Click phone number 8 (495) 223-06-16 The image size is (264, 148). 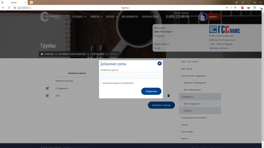[x=177, y=17]
